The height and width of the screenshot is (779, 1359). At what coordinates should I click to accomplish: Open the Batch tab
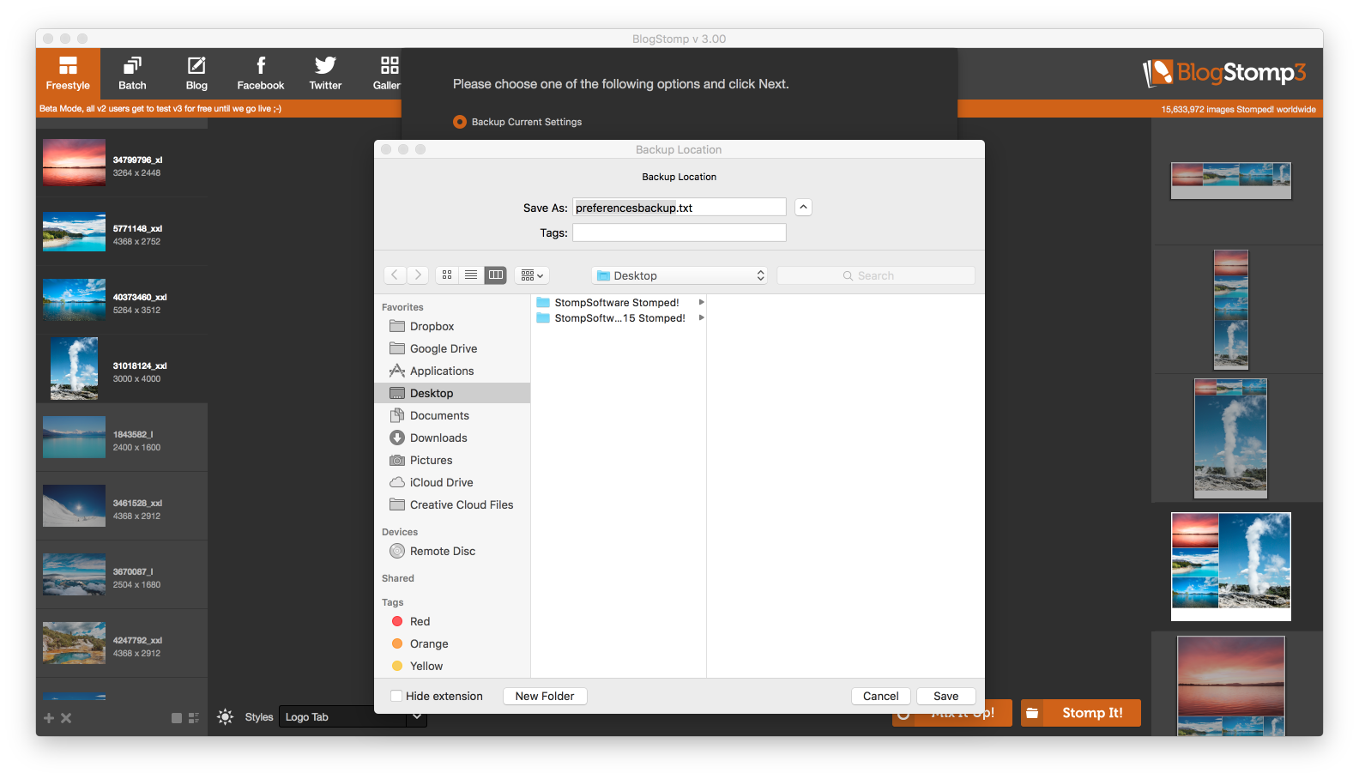[132, 74]
